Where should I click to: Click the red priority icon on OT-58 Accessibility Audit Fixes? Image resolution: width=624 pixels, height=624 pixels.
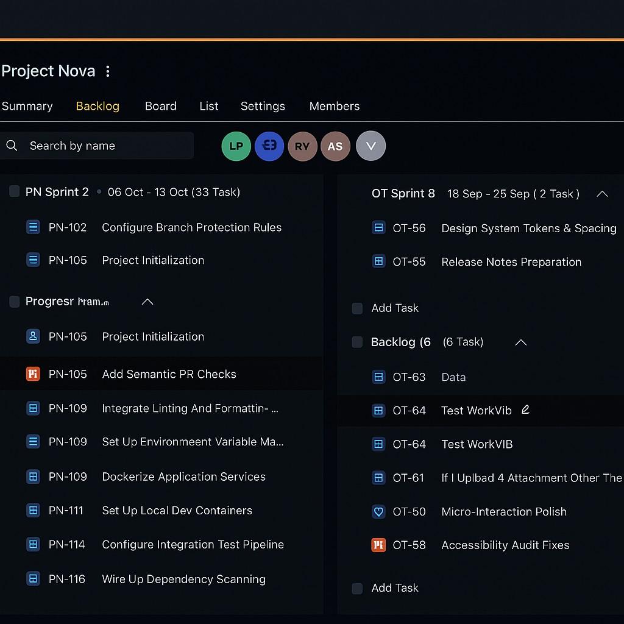point(378,545)
